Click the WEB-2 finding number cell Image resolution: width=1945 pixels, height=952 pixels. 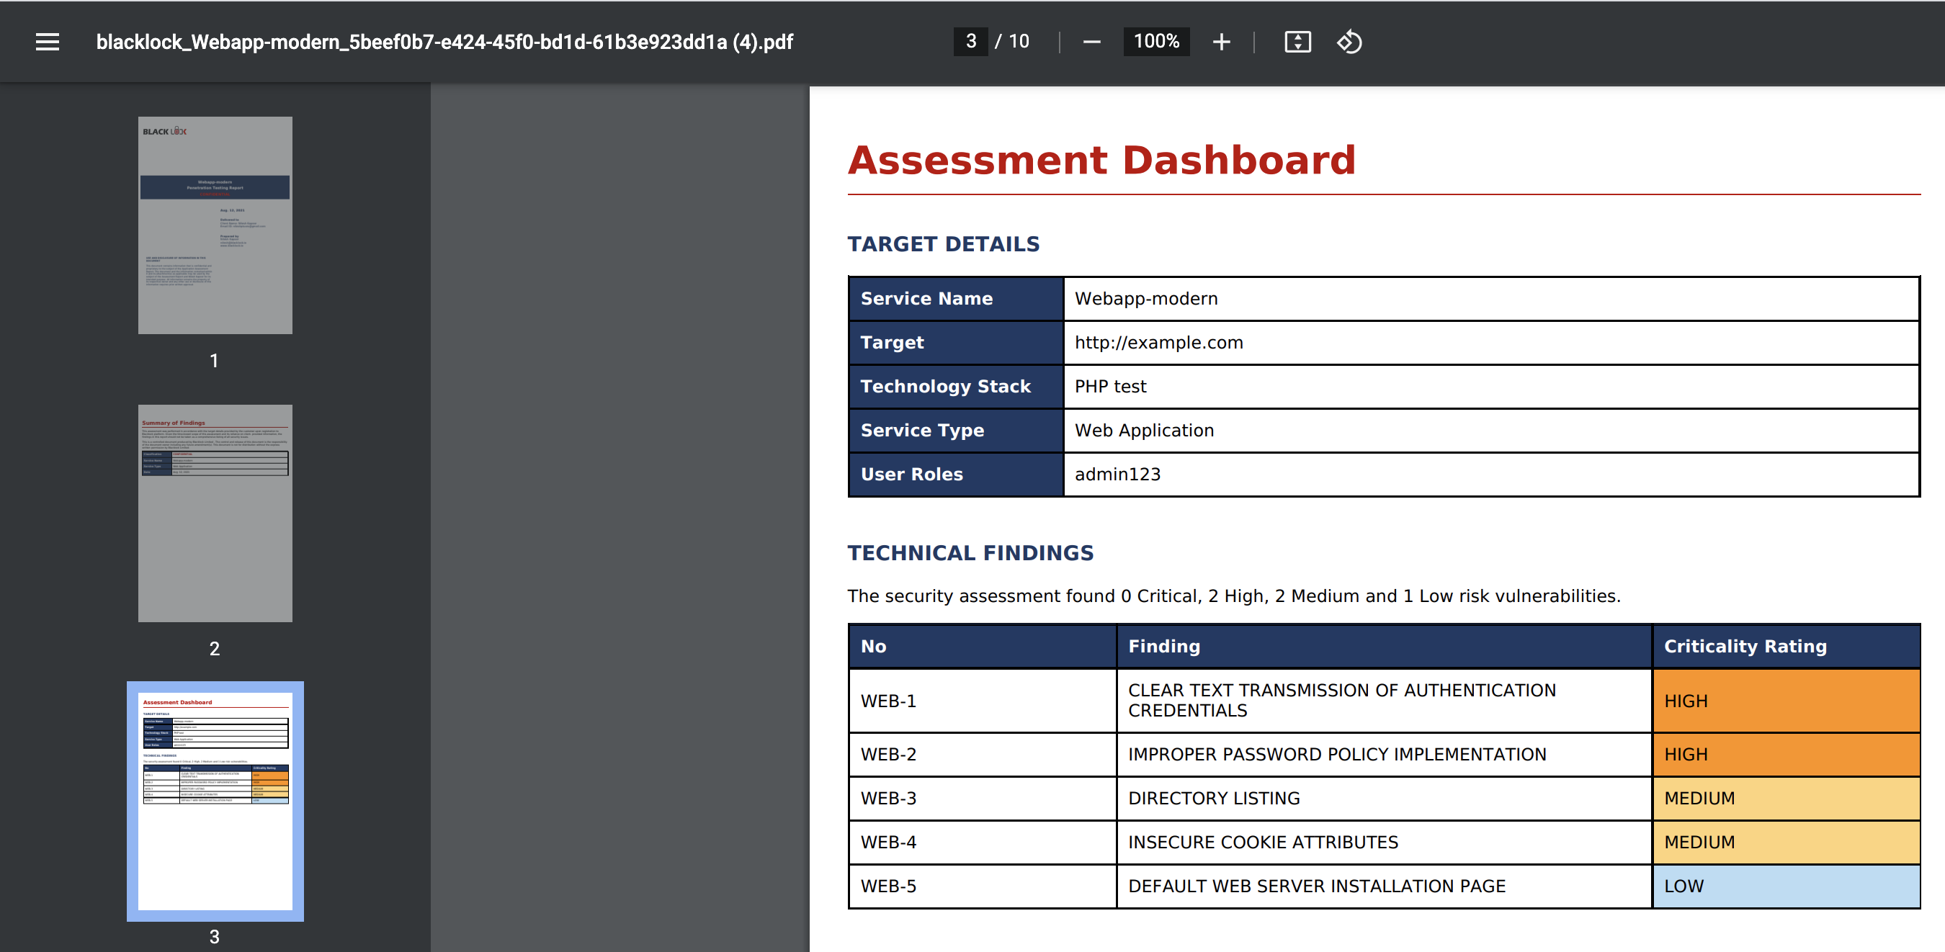(x=982, y=754)
